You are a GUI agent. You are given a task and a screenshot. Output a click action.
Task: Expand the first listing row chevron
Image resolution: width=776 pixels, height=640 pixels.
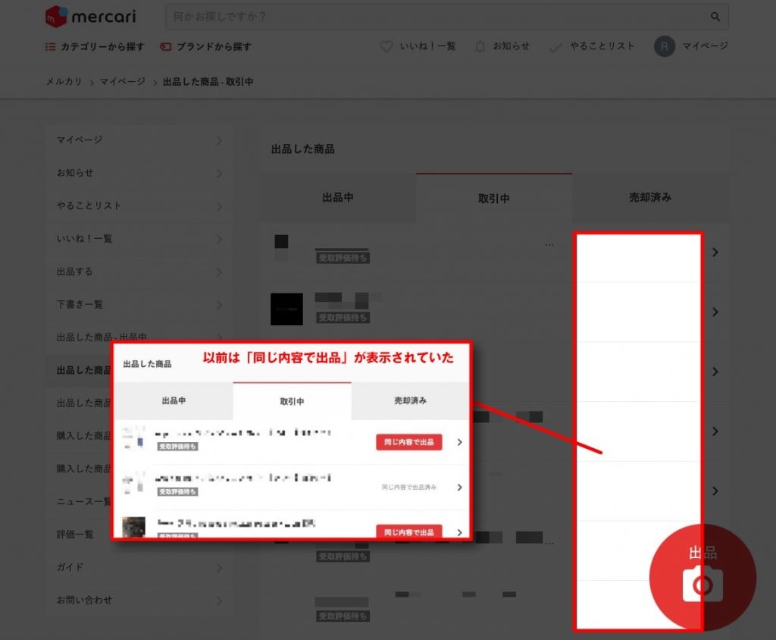[x=715, y=253]
